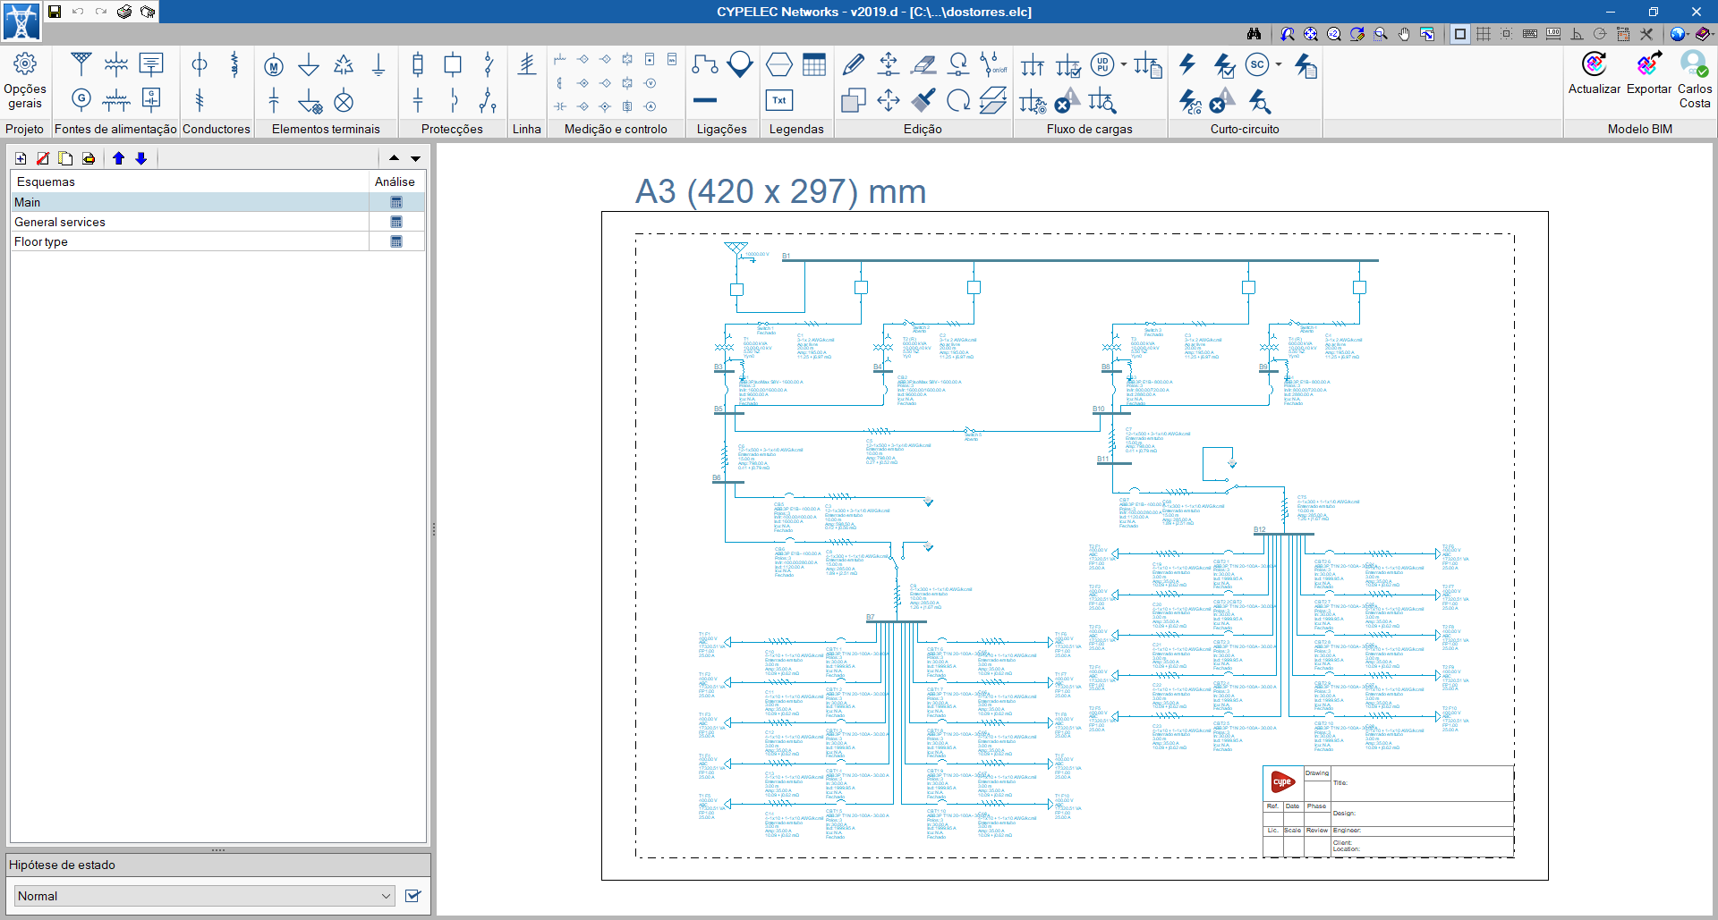Insert a lamp terminal element
The image size is (1718, 920).
[x=344, y=102]
